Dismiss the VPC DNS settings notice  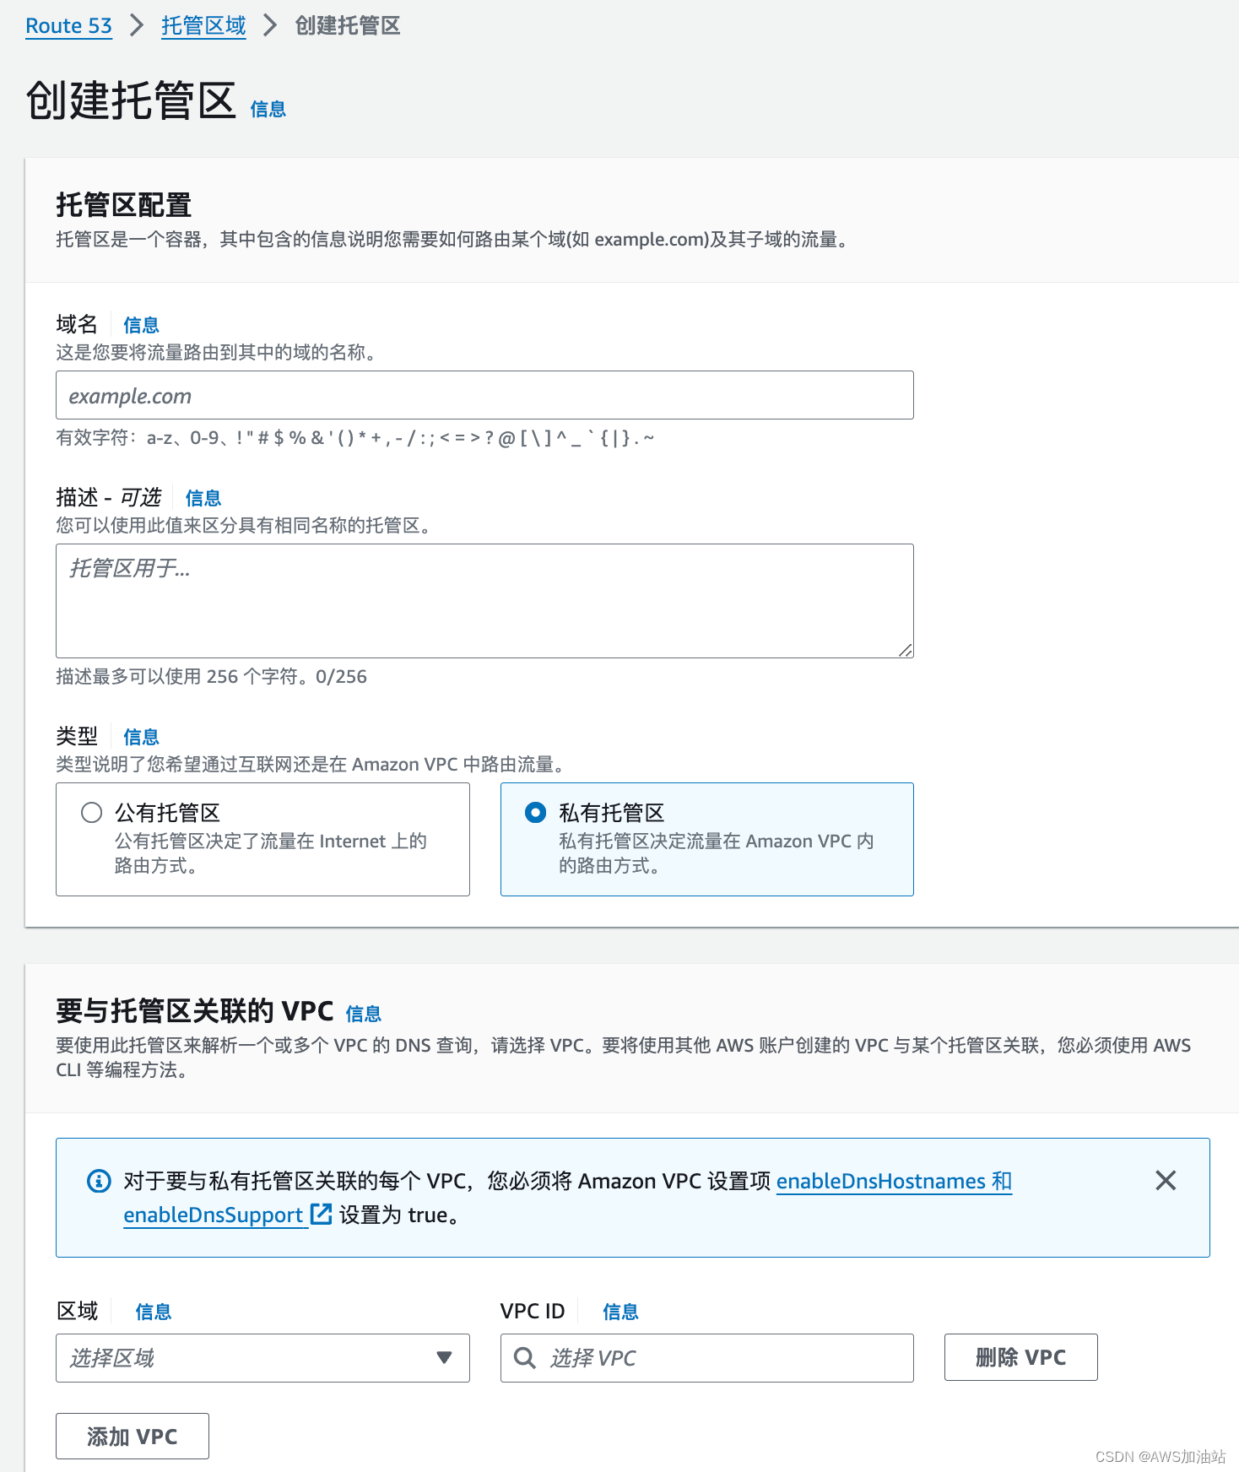click(1166, 1180)
